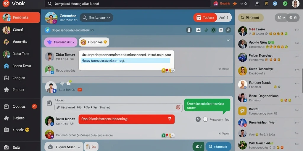Expand the search dropdown in chat header
The image size is (303, 151).
click(96, 17)
